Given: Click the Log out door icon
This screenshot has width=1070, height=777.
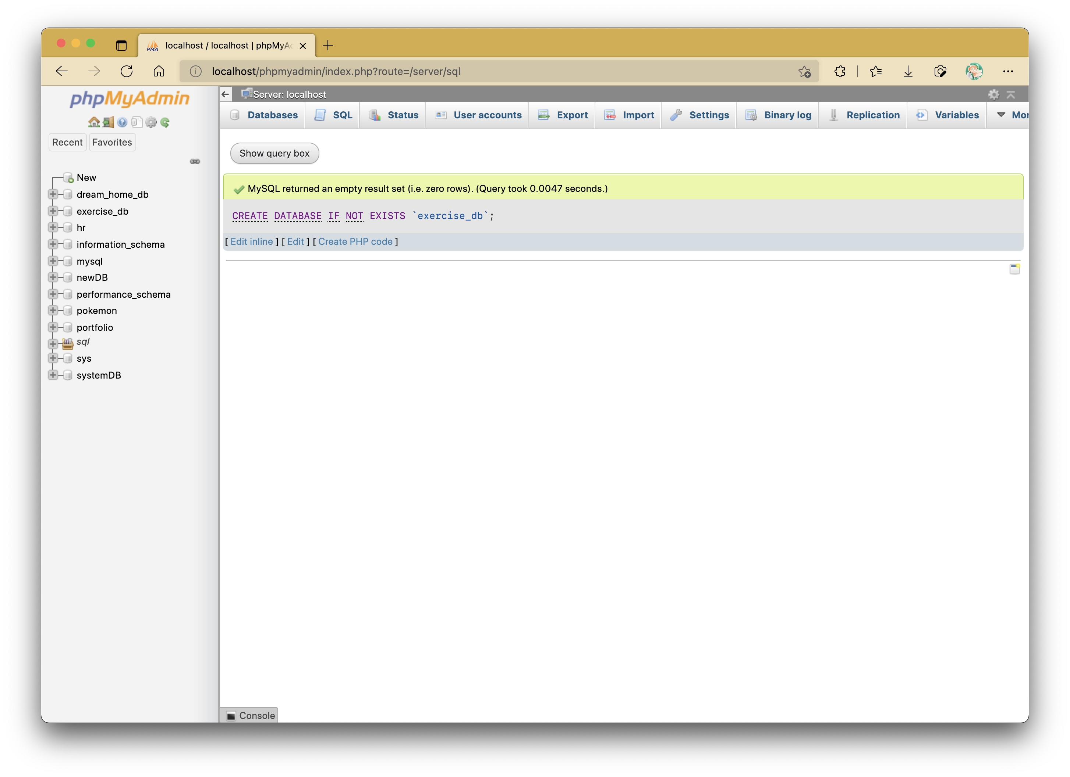Looking at the screenshot, I should pos(108,122).
